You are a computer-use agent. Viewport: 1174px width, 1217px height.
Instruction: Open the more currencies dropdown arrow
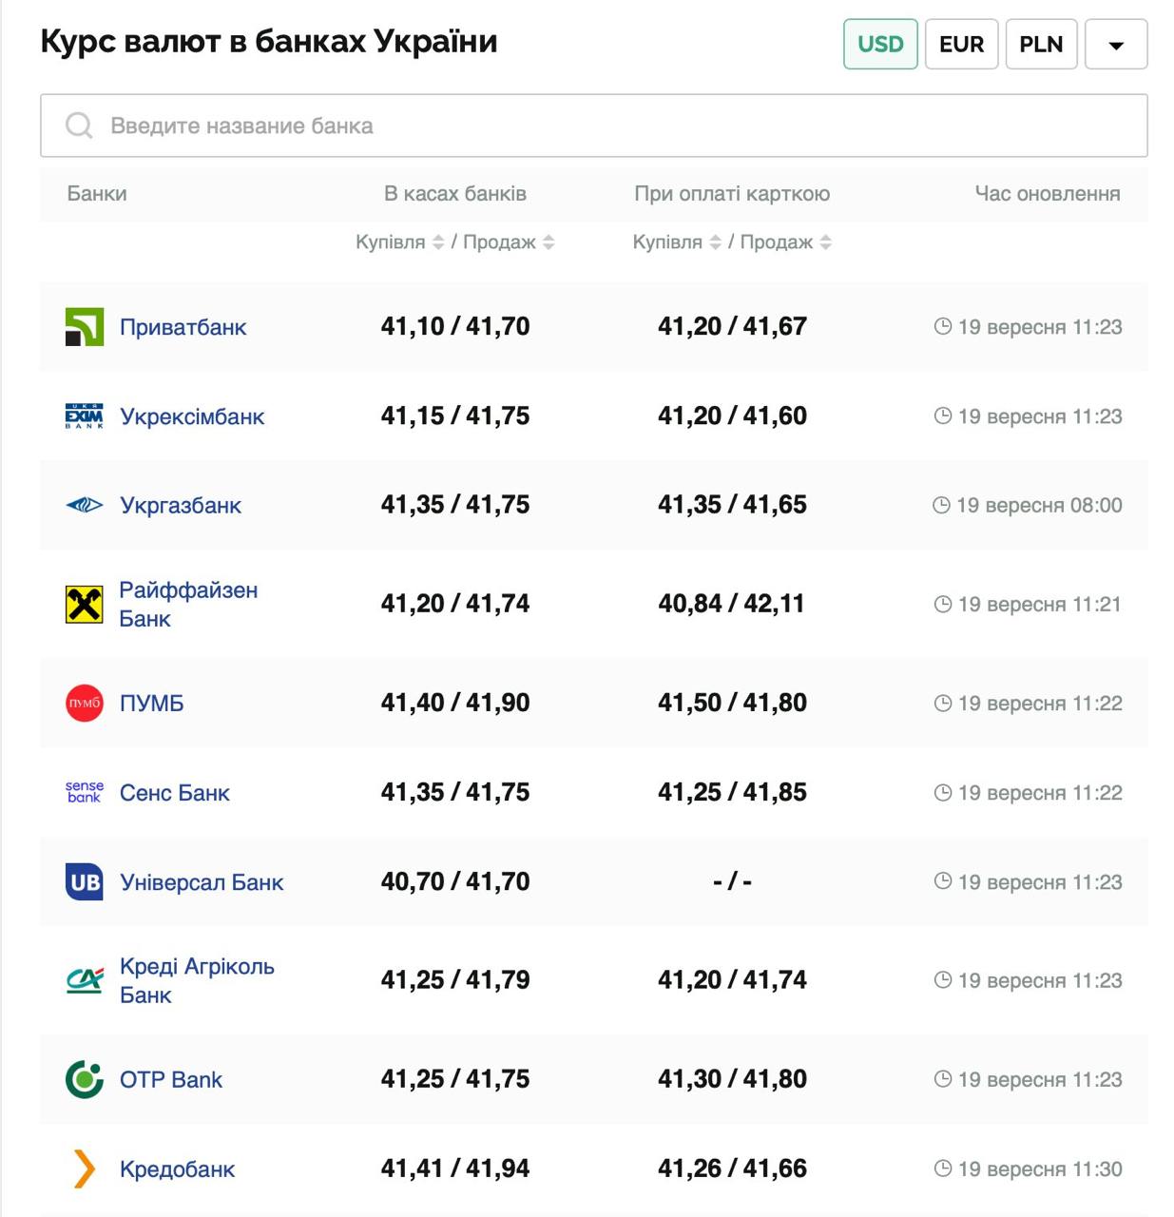tap(1116, 45)
